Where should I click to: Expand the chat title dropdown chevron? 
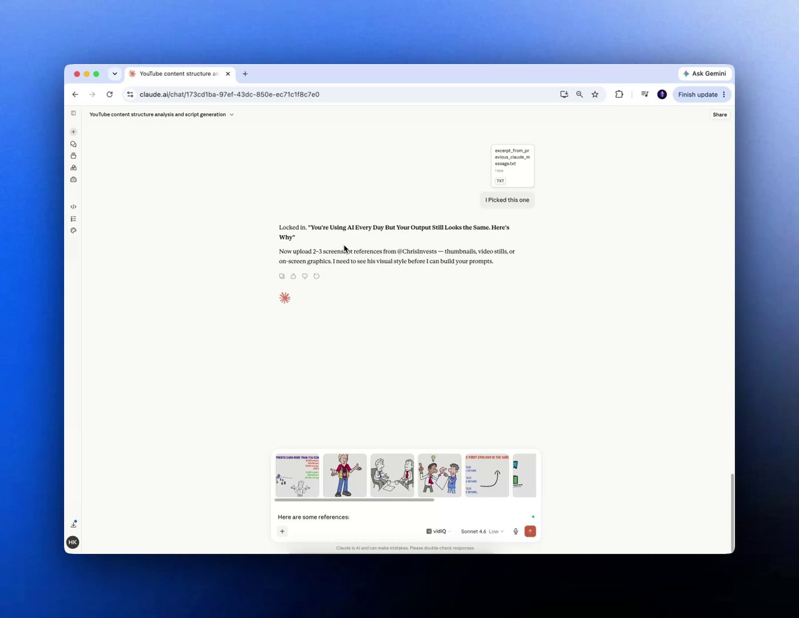[232, 115]
